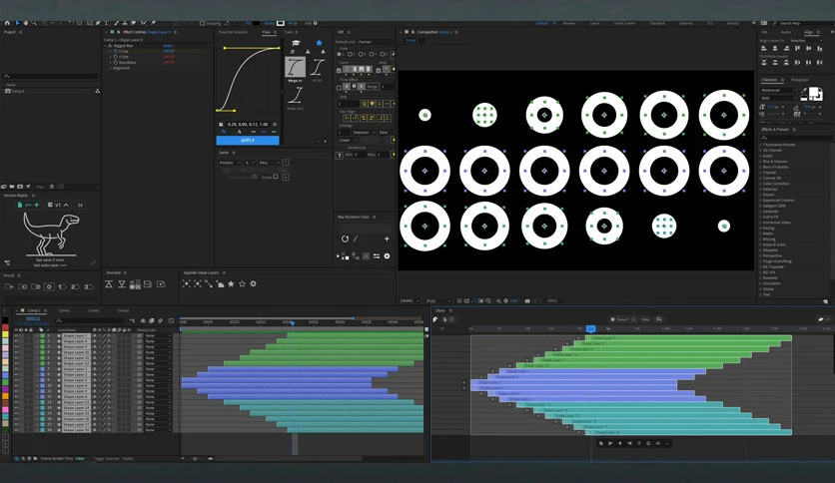
Task: Select the first State radio button in Rift
Action: coord(340,54)
